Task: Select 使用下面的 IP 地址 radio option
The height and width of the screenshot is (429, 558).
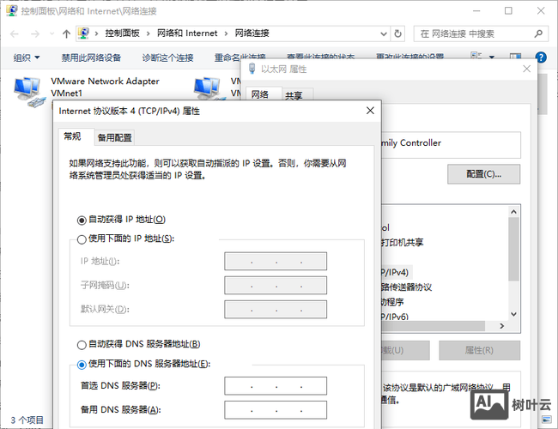Action: (82, 239)
